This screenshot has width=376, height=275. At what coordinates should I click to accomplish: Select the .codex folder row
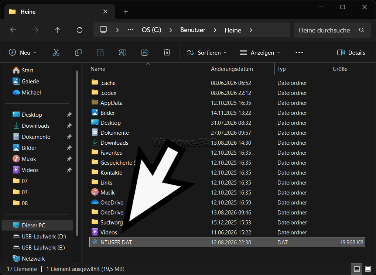tap(227, 93)
